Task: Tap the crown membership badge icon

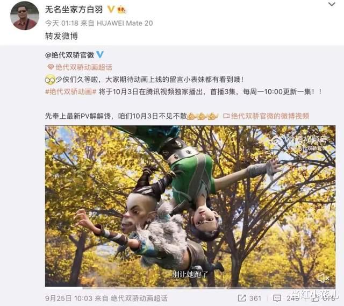Action: (x=122, y=10)
